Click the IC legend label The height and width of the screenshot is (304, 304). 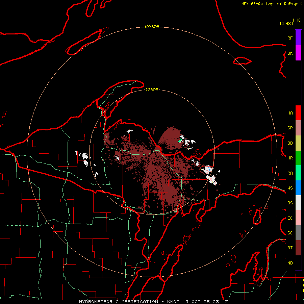[290, 218]
